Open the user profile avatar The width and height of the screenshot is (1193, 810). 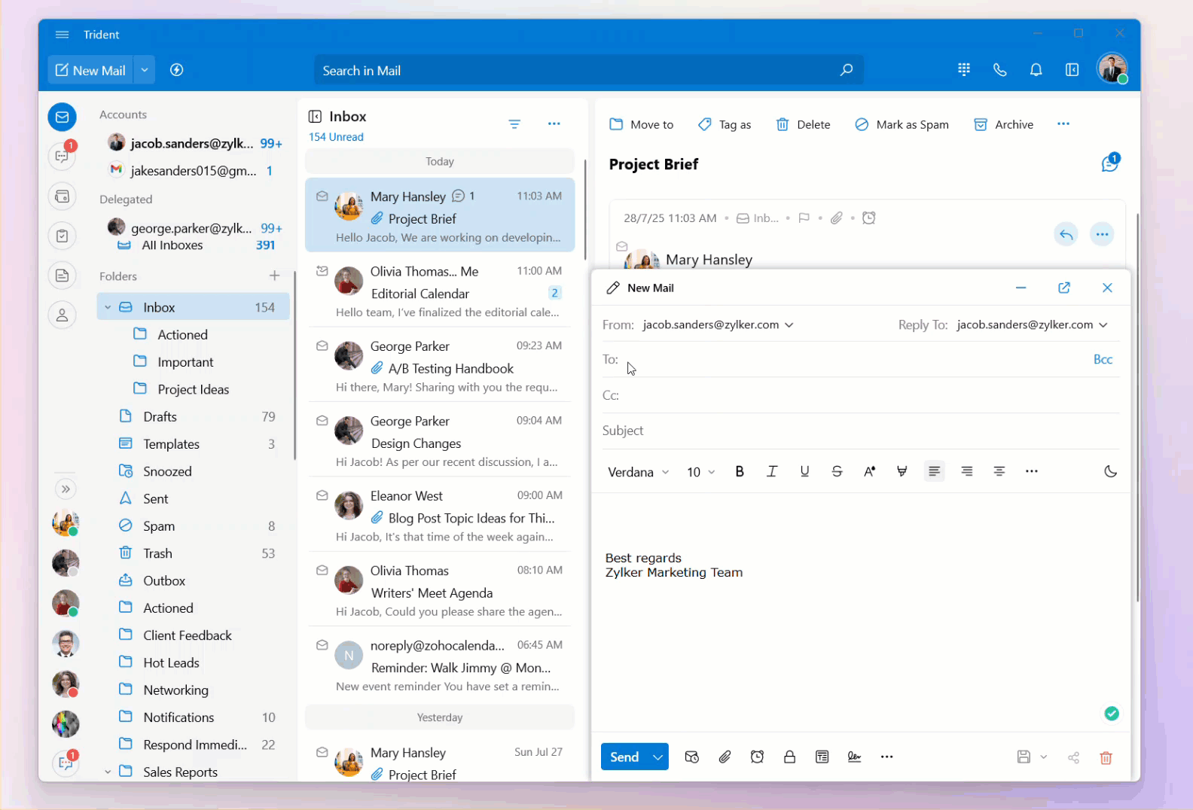click(1112, 69)
